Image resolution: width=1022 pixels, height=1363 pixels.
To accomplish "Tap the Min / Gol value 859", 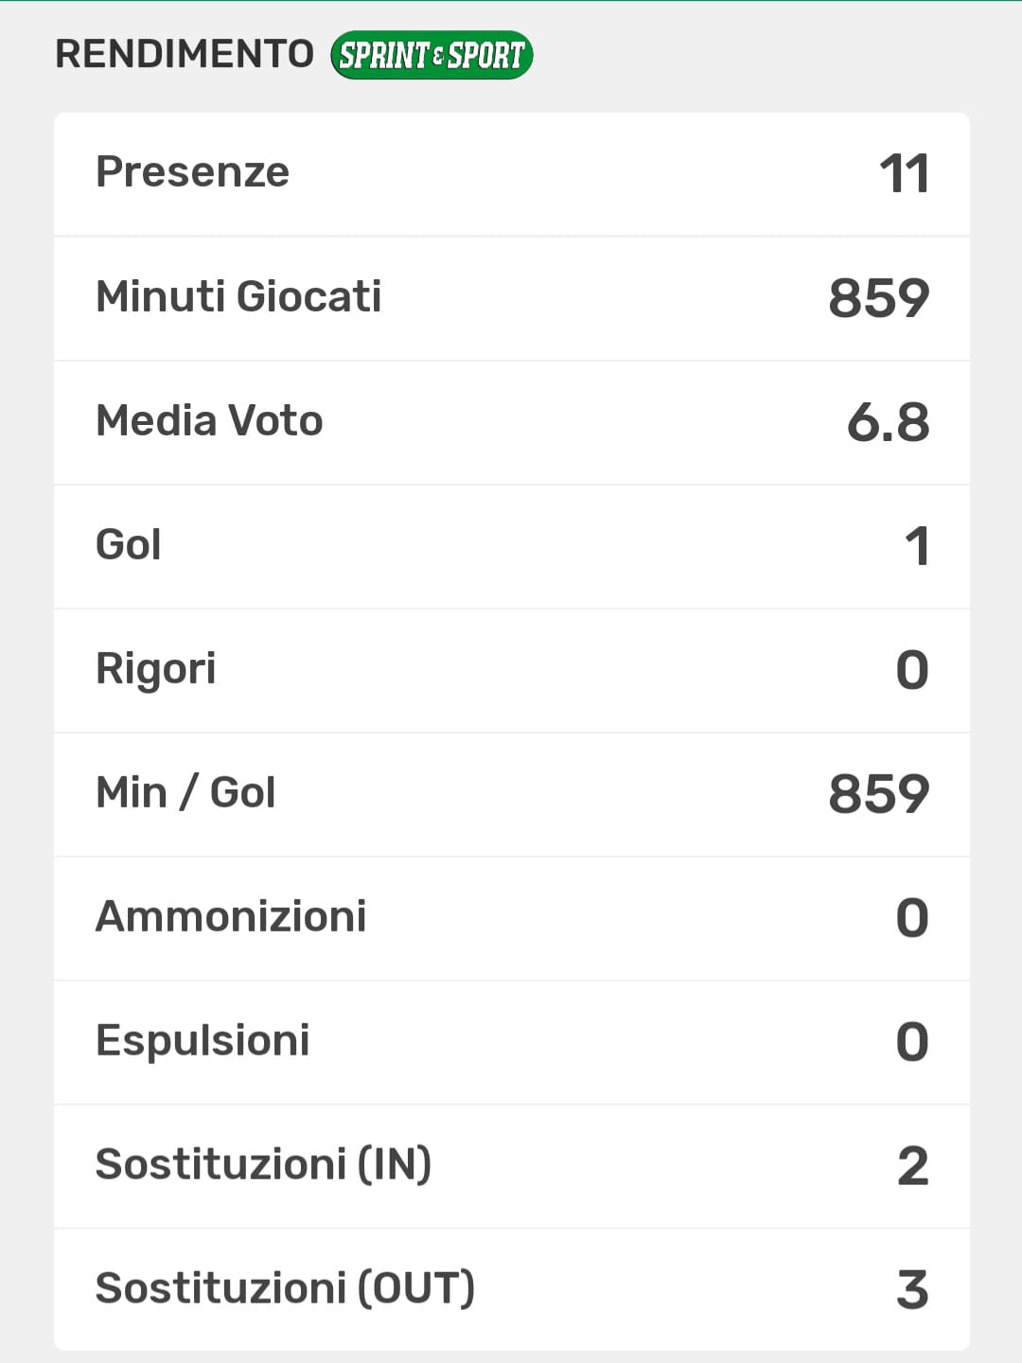I will (878, 794).
